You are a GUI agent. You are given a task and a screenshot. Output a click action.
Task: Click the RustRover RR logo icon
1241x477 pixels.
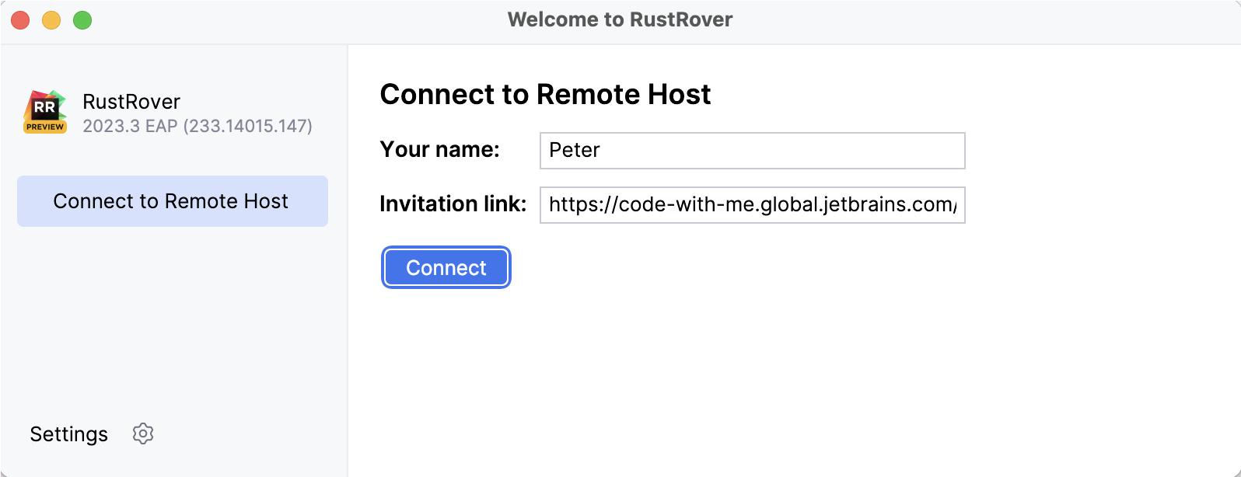click(x=44, y=107)
